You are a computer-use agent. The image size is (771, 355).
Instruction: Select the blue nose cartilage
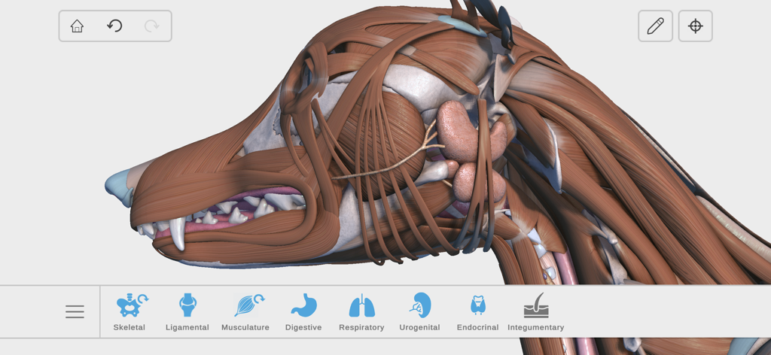point(118,186)
